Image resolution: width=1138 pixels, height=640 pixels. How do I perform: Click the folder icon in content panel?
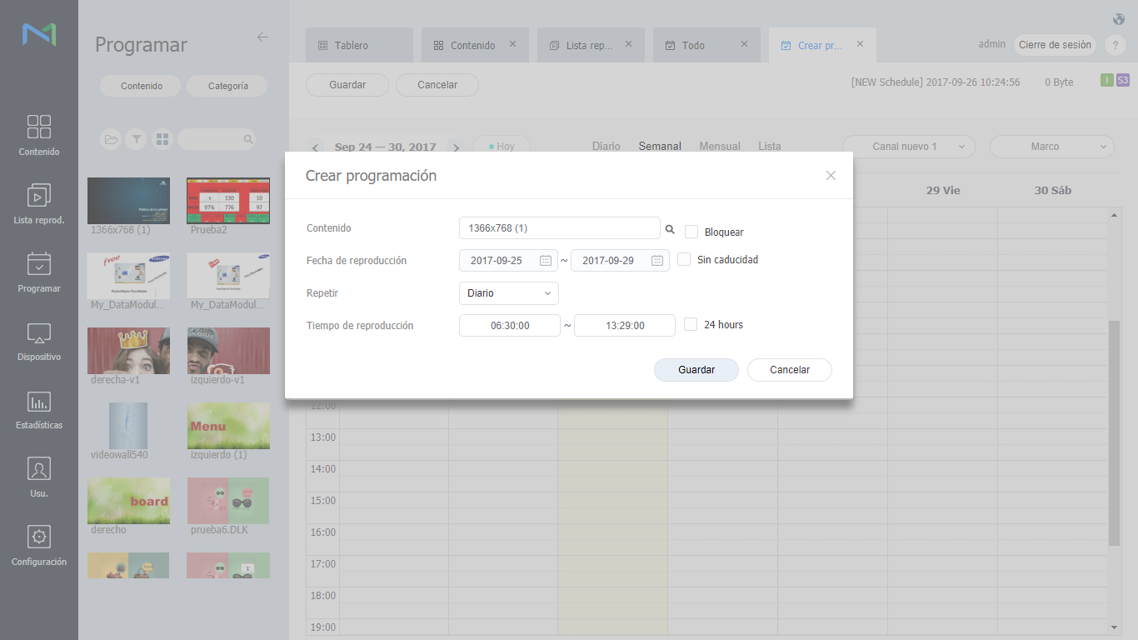coord(110,139)
